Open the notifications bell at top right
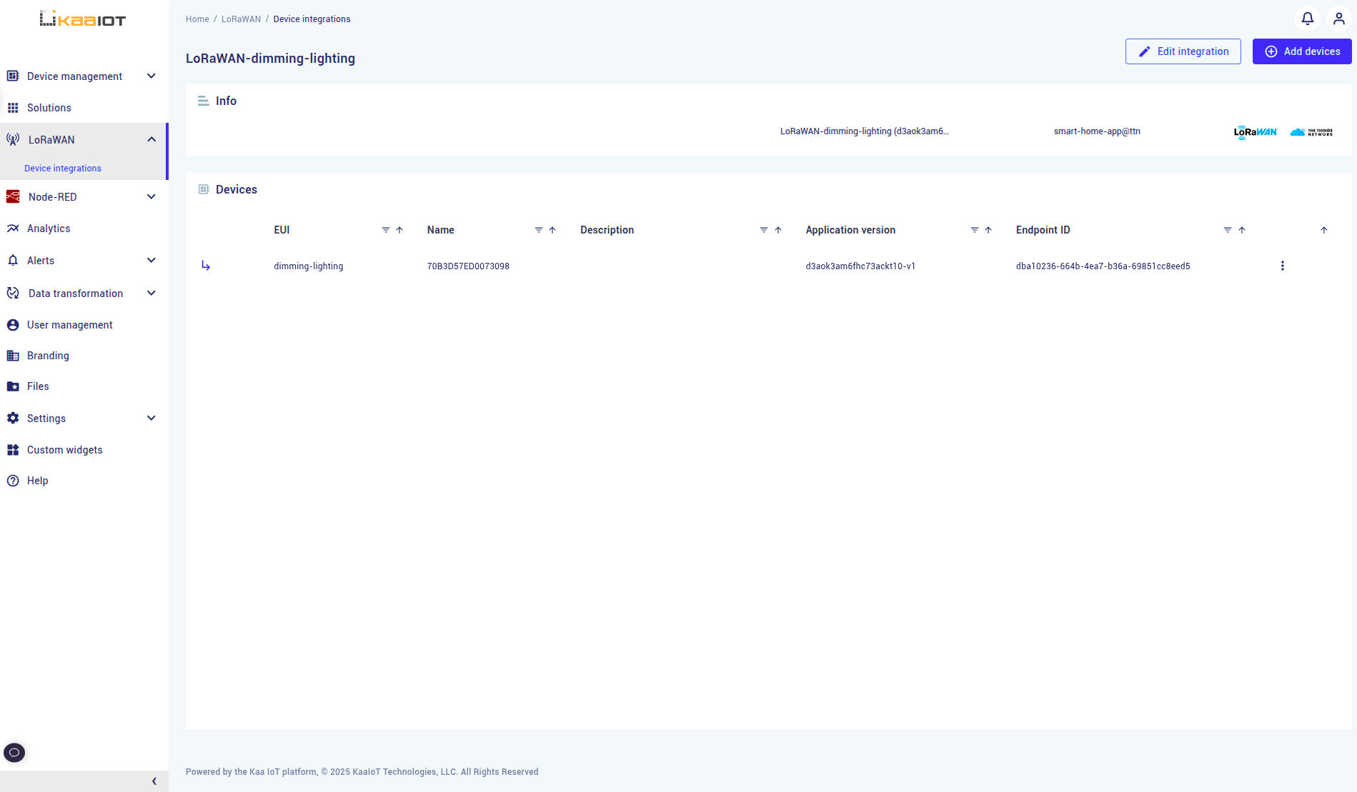Screen dimensions: 1357x792 tap(1307, 19)
